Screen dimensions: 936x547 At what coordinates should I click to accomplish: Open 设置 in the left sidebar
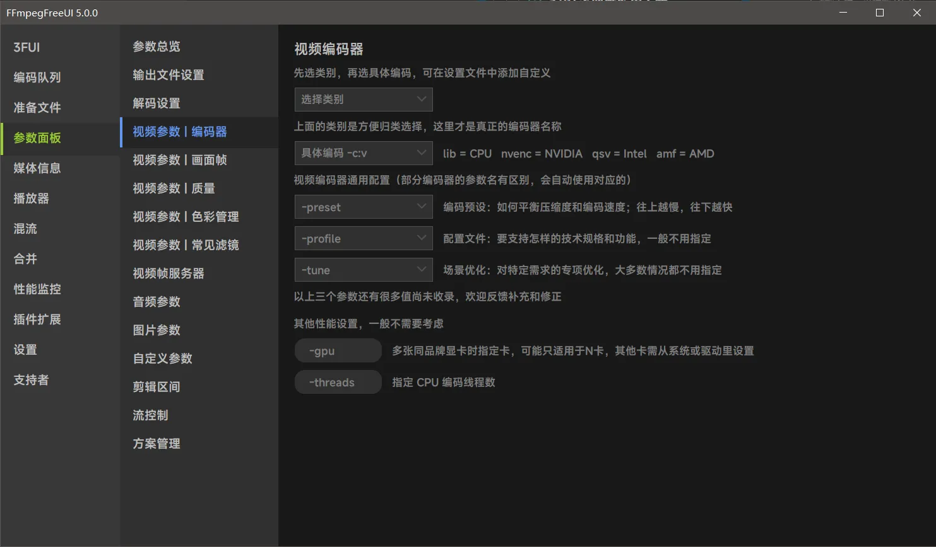[x=25, y=350]
